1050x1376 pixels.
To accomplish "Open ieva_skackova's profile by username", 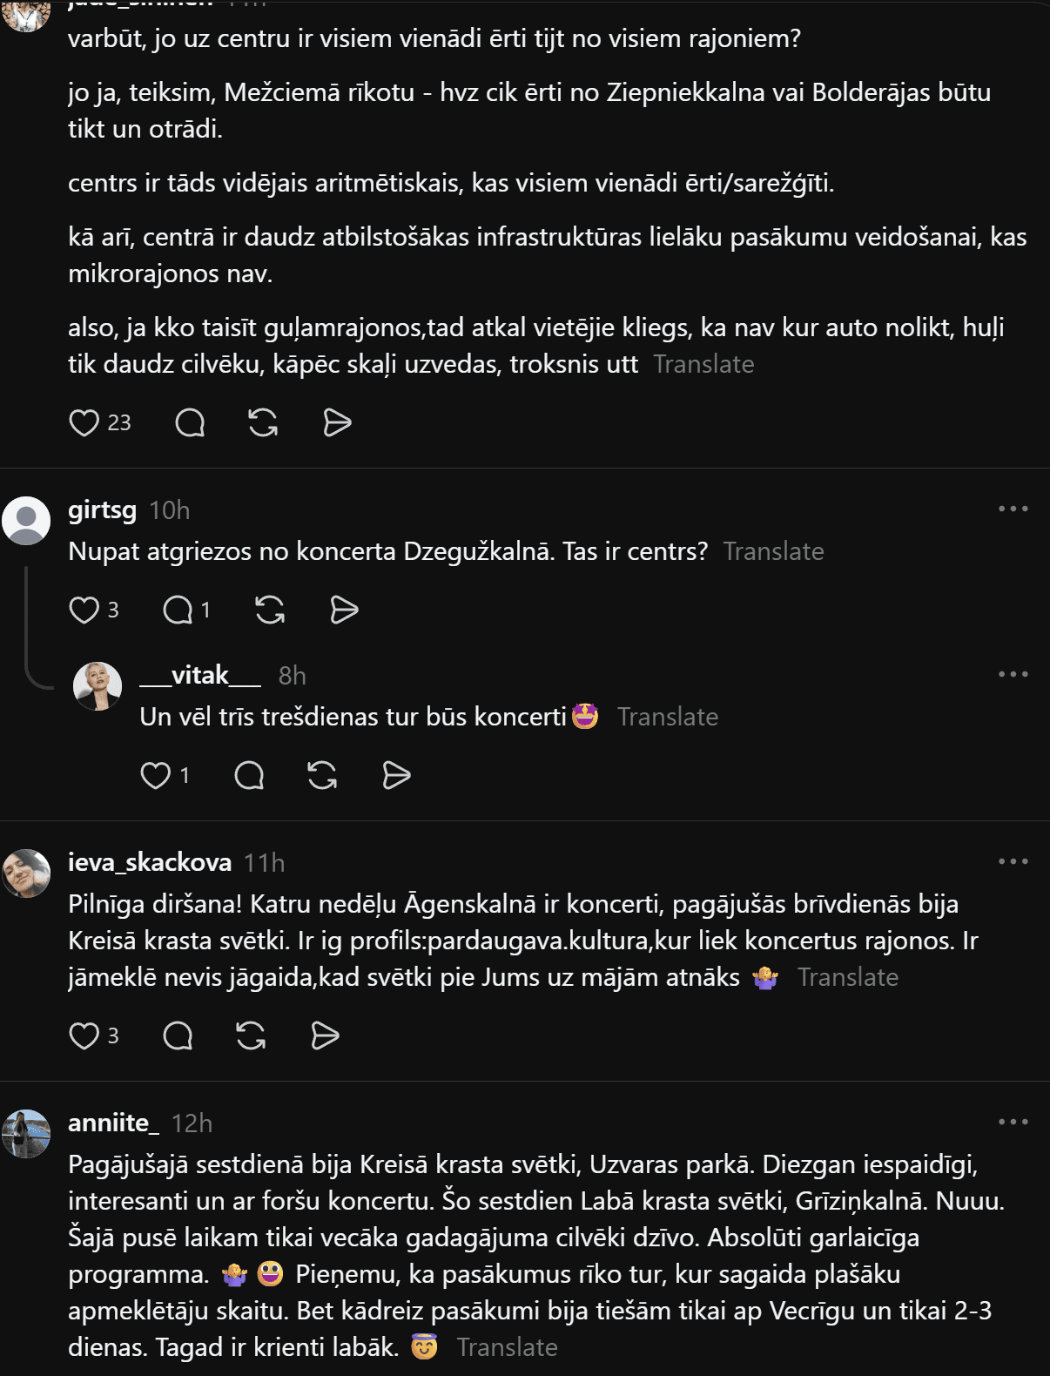I will (150, 862).
